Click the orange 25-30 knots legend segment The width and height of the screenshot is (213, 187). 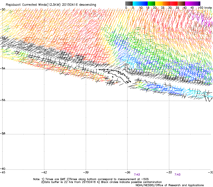click(166, 3)
